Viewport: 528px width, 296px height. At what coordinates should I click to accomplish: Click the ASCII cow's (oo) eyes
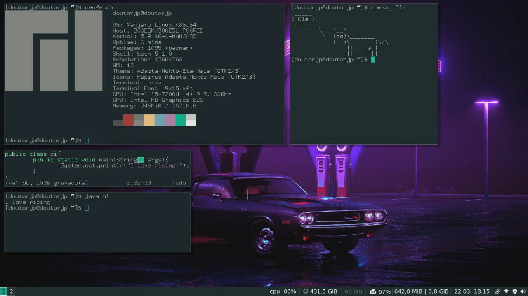(339, 36)
